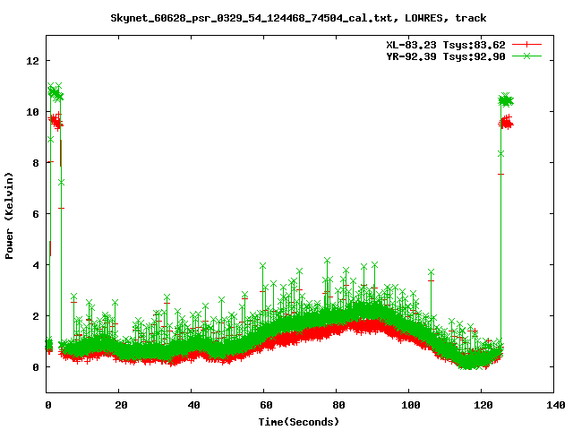Click the green cluster at the end near 10.4 K
Viewport: 573px width, 430px height.
[506, 100]
